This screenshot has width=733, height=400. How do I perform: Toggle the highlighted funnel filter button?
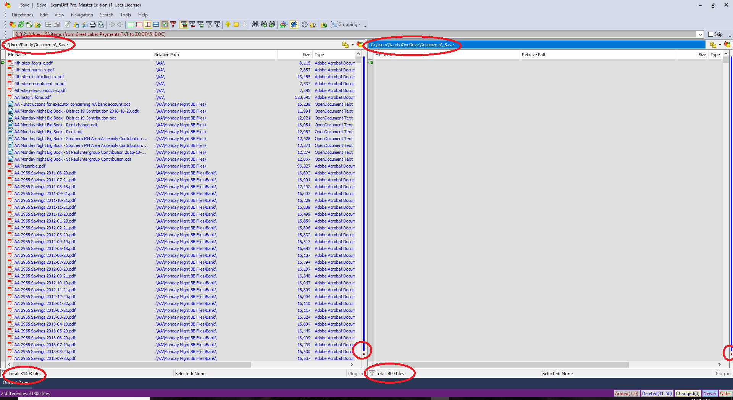click(x=184, y=24)
